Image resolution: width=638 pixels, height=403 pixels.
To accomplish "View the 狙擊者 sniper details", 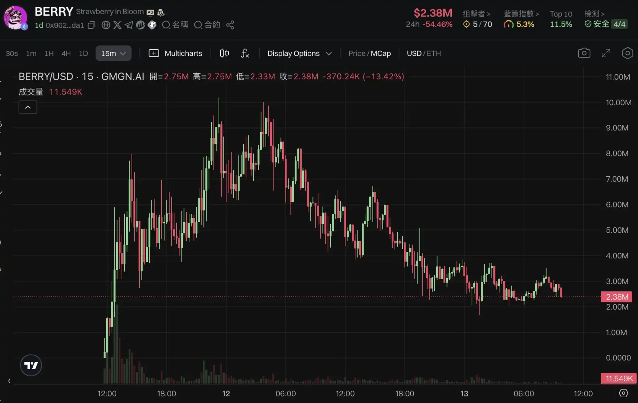I will [477, 14].
